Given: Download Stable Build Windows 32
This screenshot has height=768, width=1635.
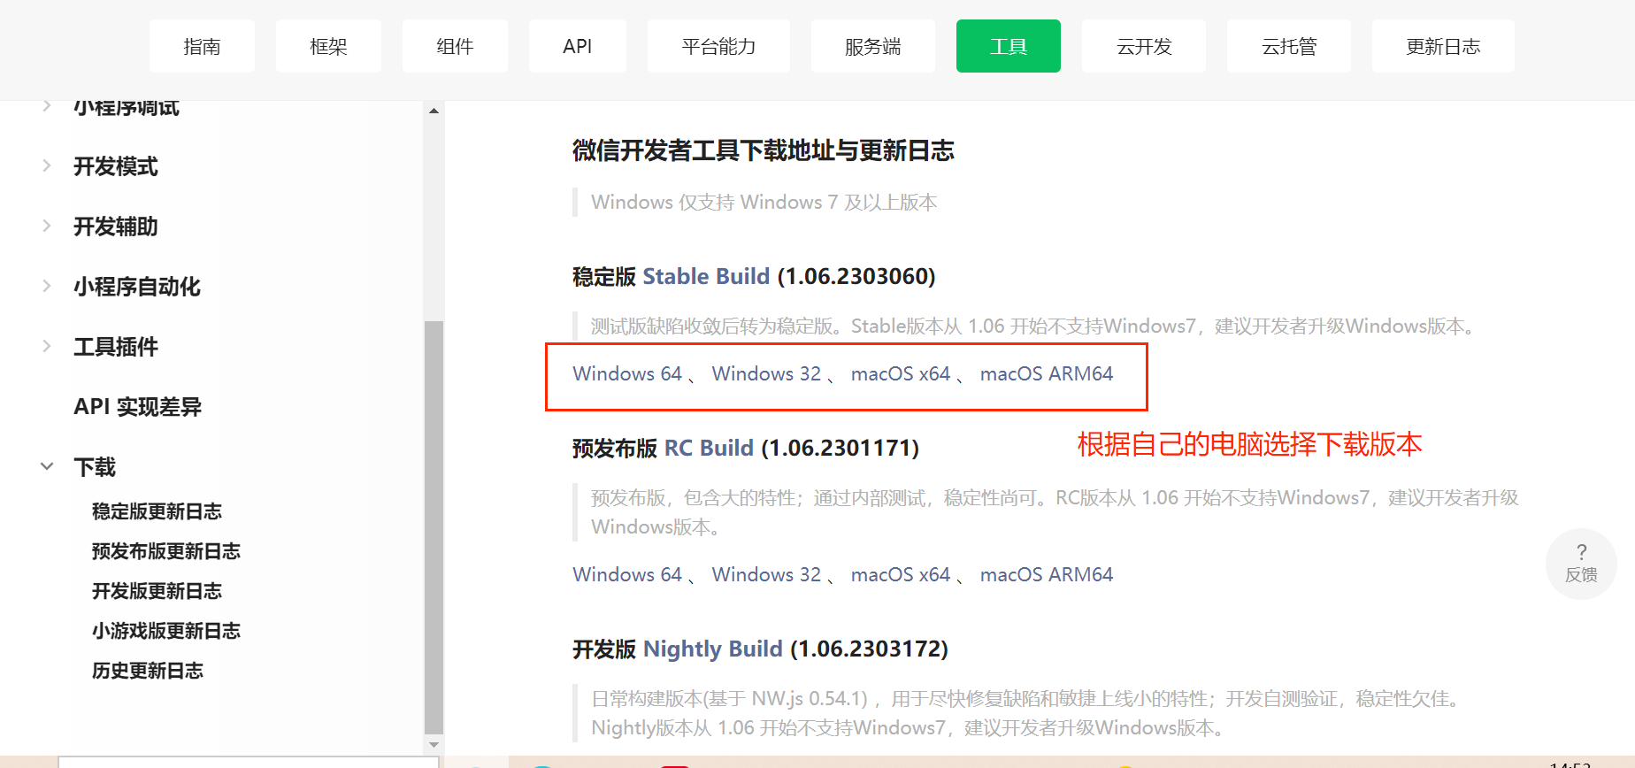Looking at the screenshot, I should (x=766, y=373).
